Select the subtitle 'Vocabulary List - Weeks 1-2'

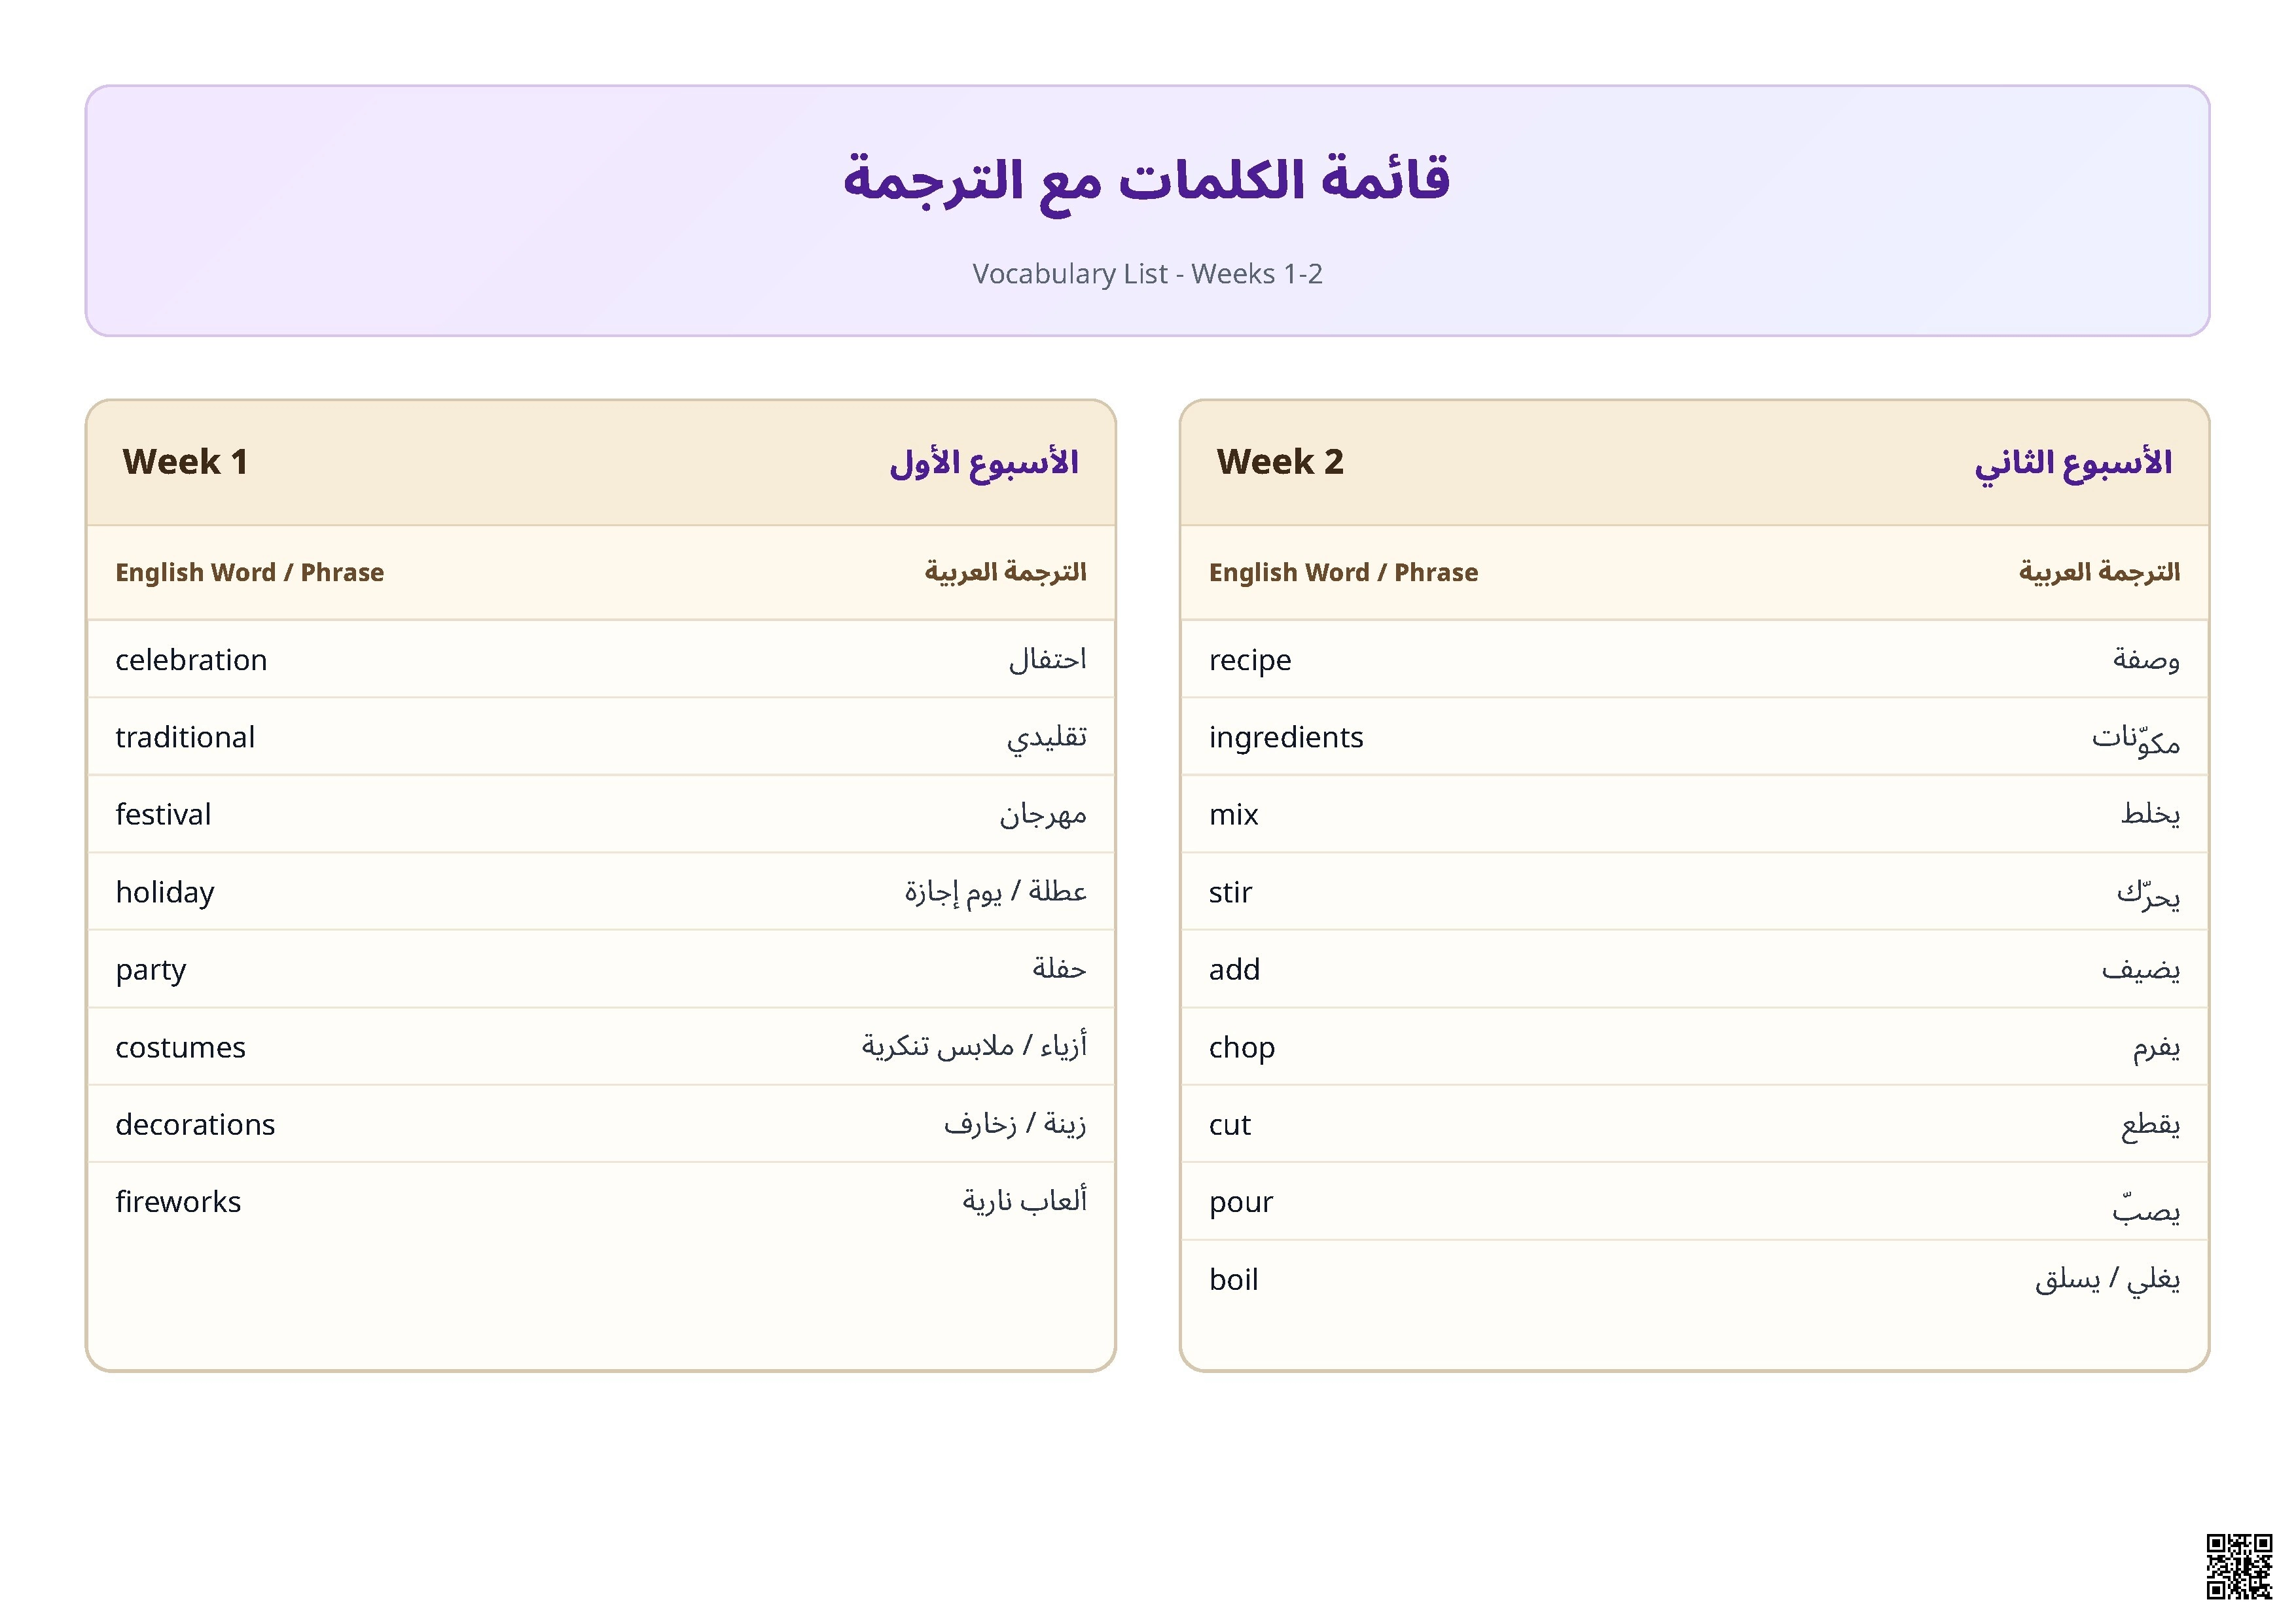tap(1147, 274)
